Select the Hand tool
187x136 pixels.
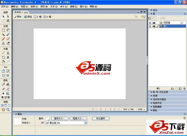(x=3, y=110)
